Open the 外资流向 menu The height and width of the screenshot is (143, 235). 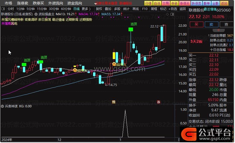point(56,3)
